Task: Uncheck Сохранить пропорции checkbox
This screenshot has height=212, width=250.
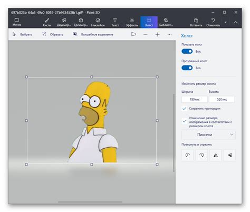Action: click(184, 109)
